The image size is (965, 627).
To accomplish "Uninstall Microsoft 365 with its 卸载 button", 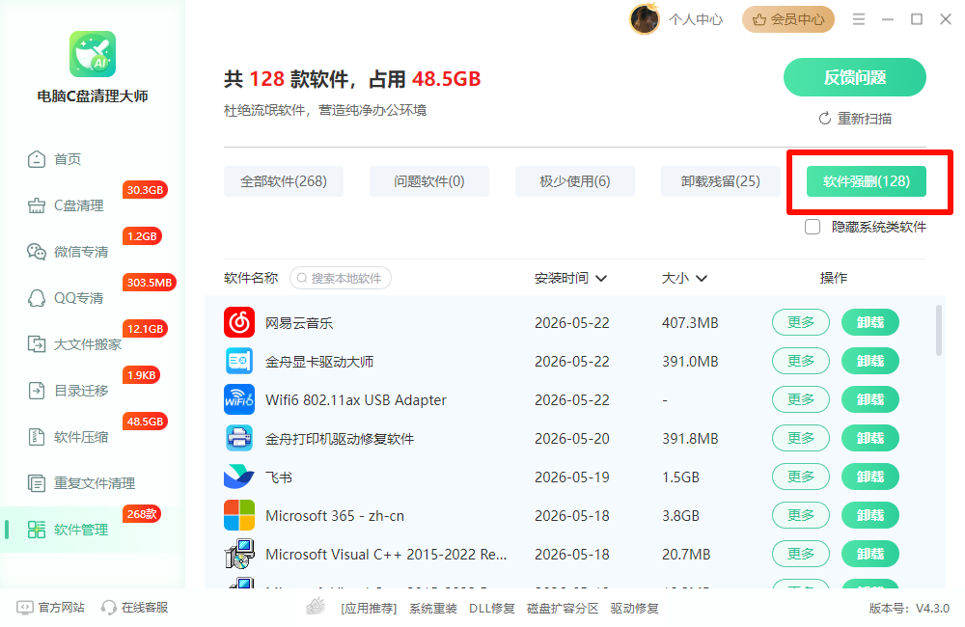I will pos(870,516).
